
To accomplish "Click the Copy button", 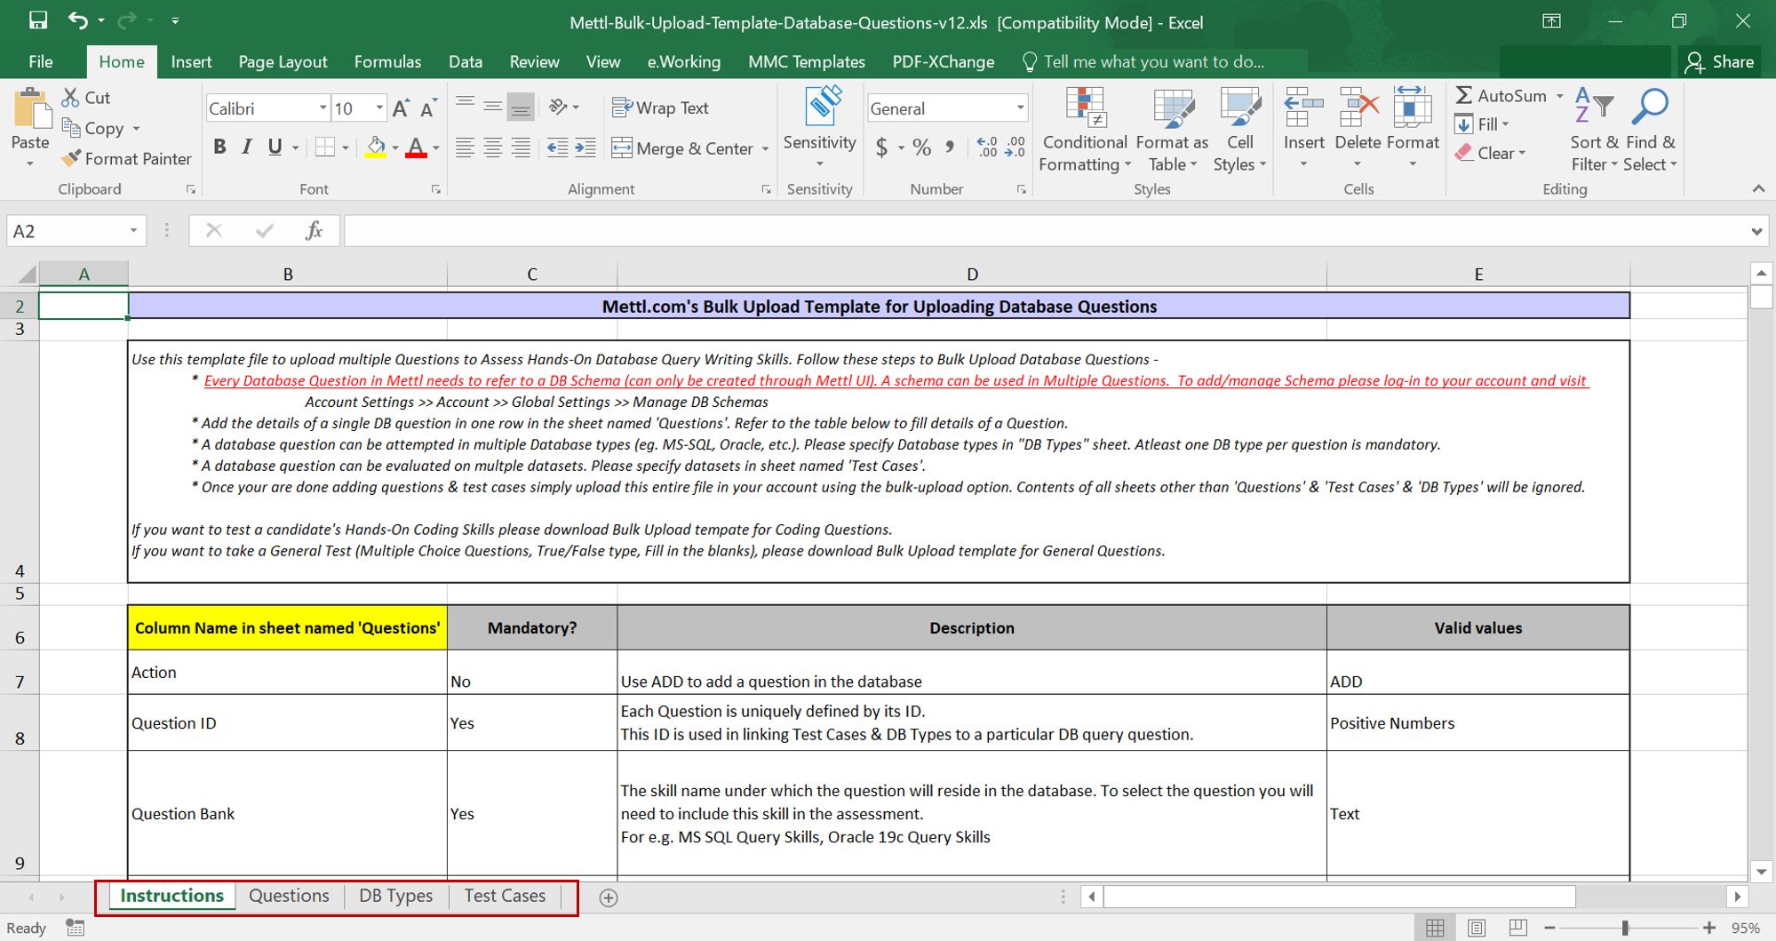I will (x=93, y=128).
